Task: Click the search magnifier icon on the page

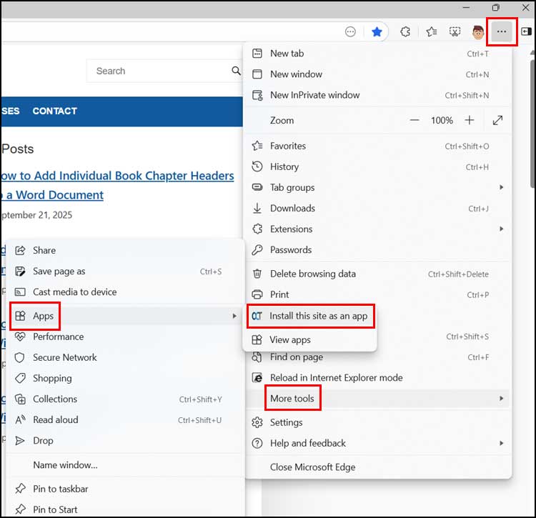Action: pos(236,71)
